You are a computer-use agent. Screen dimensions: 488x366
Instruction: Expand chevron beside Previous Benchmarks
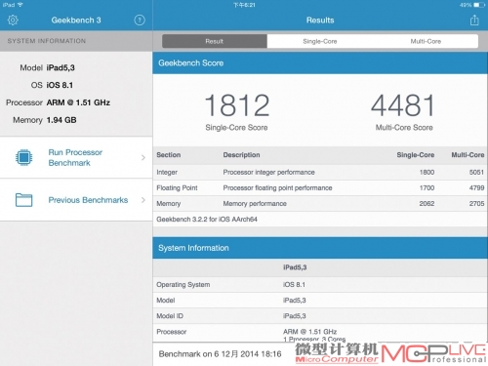[x=143, y=200]
